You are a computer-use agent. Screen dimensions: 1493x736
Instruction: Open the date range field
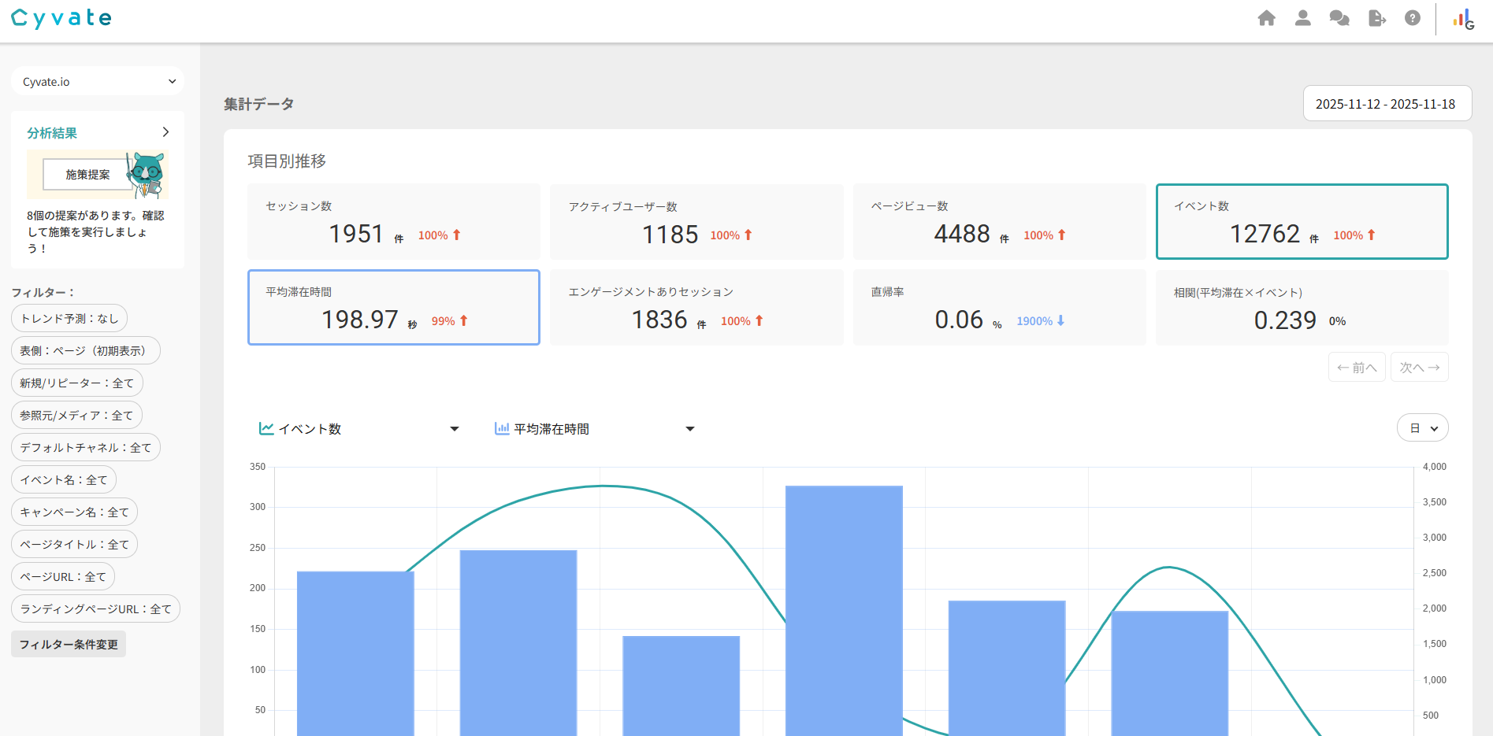(1387, 103)
